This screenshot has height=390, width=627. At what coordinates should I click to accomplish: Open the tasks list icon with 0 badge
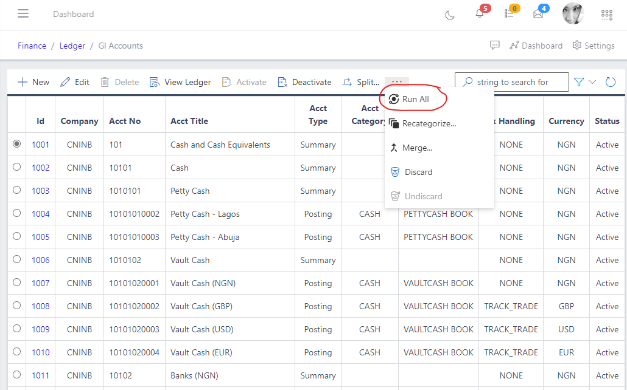tap(510, 14)
